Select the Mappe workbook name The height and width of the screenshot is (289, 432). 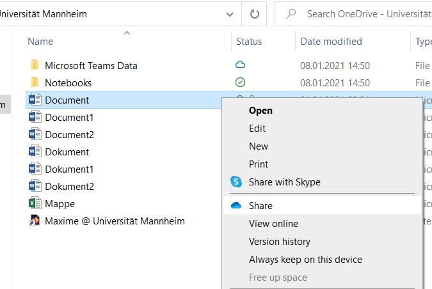[60, 204]
